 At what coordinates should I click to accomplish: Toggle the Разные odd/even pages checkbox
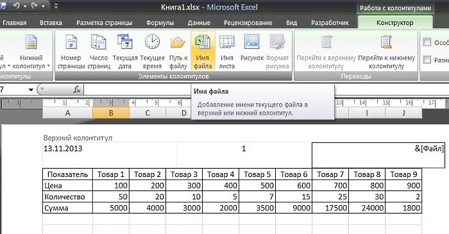(427, 60)
